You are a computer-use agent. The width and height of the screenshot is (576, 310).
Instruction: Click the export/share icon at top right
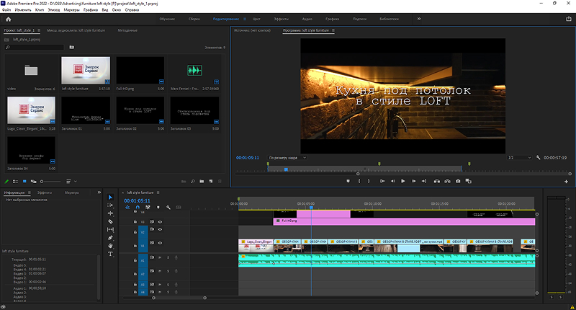click(x=568, y=19)
